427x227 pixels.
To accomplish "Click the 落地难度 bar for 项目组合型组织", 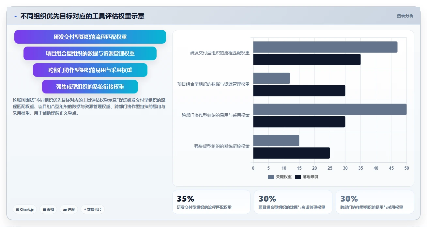I will [299, 91].
